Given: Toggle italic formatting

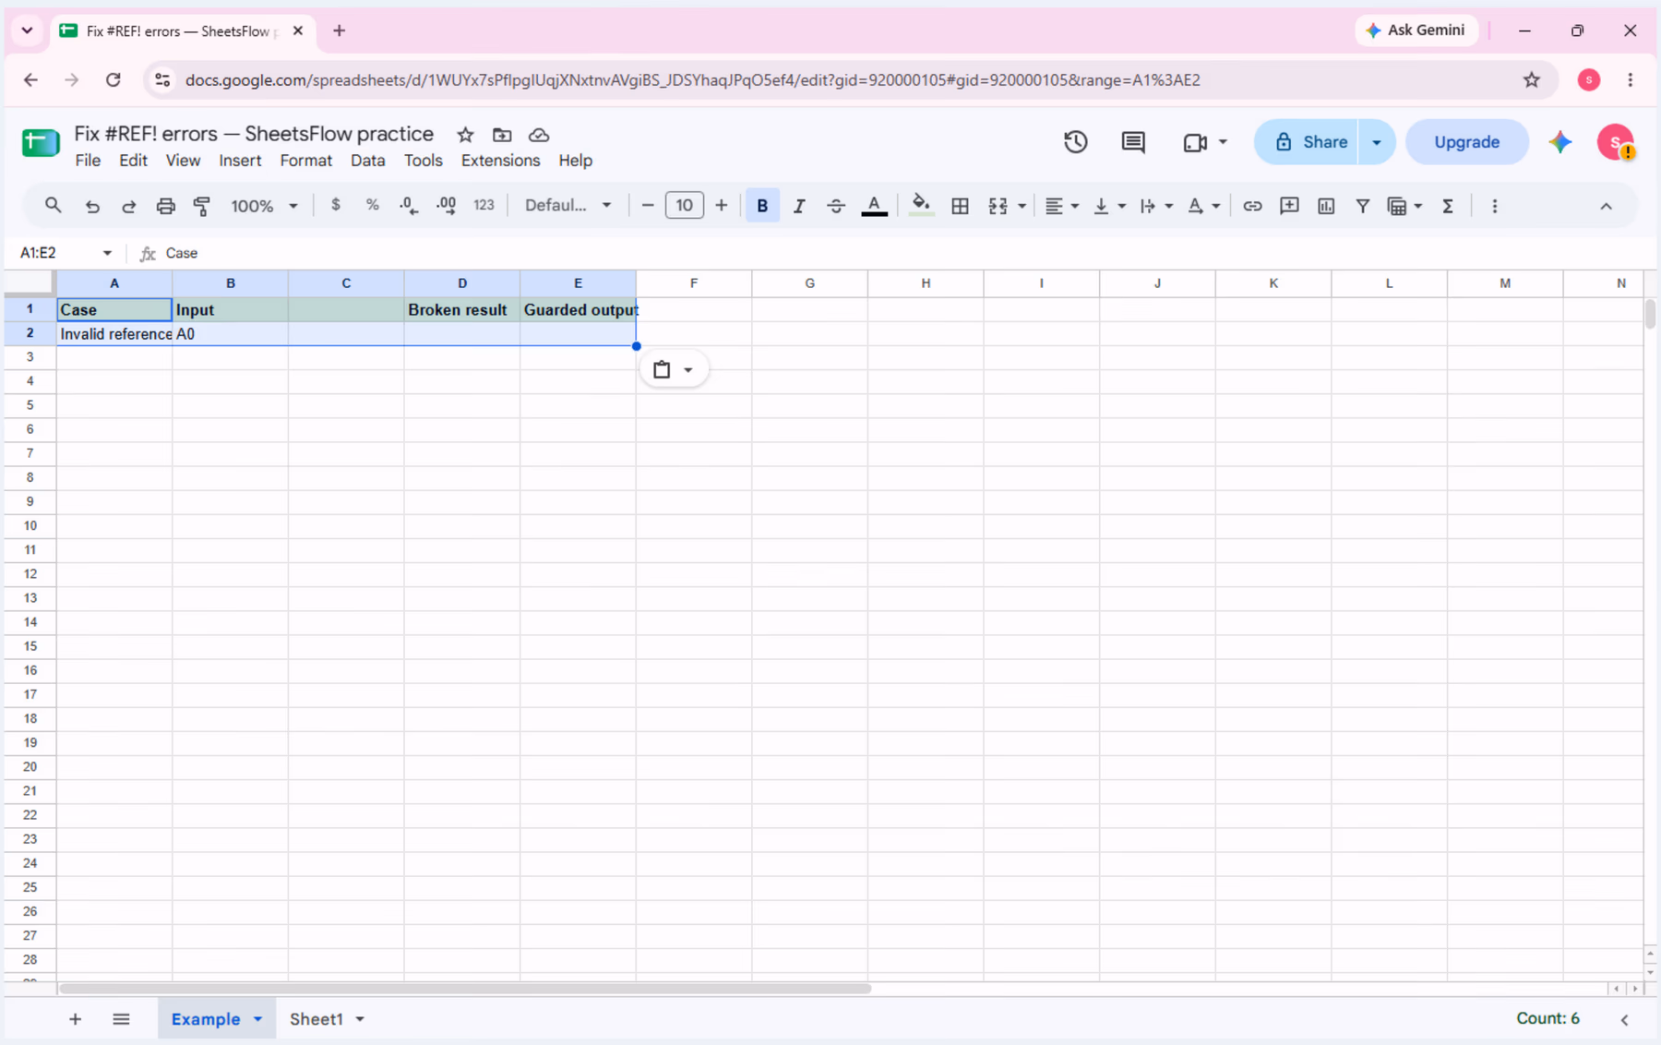Looking at the screenshot, I should [799, 206].
